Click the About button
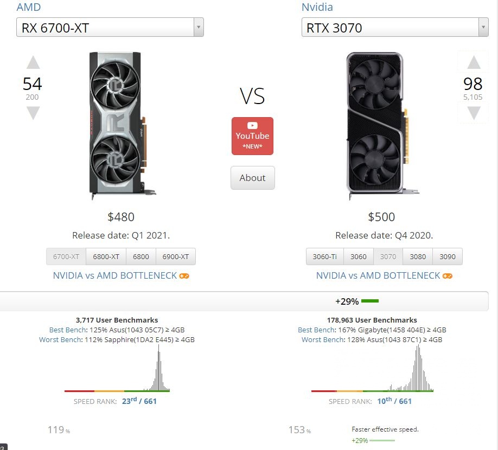 click(x=252, y=178)
